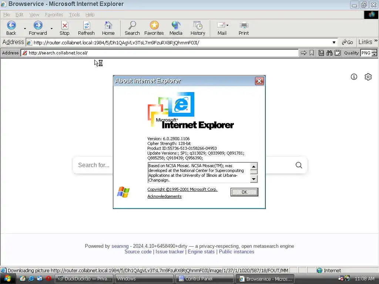
Task: Open the History pane
Action: 198,28
